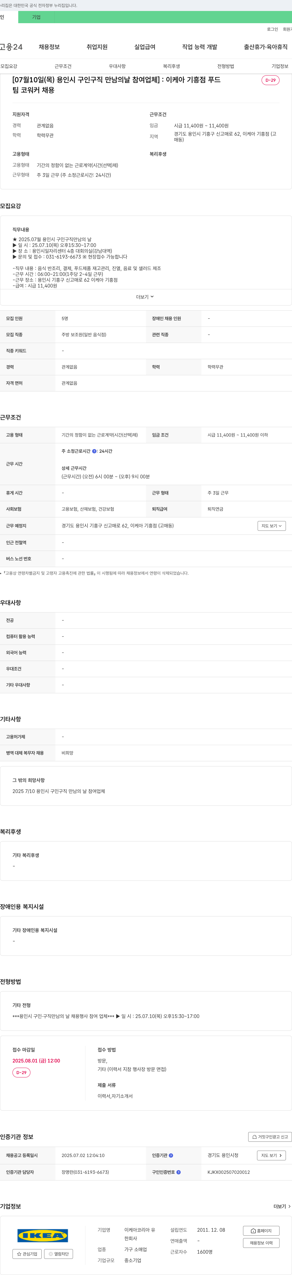Click the help icon next to 인증기관
This screenshot has height=1275, width=292.
point(171,1155)
